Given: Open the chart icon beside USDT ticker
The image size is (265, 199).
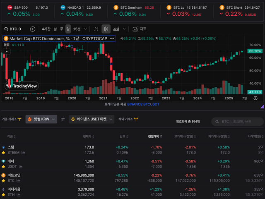Looking at the screenshot, I should [x=21, y=167].
